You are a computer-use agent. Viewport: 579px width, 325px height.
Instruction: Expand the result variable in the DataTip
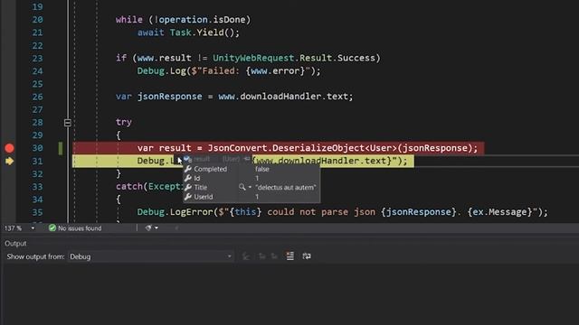[179, 160]
